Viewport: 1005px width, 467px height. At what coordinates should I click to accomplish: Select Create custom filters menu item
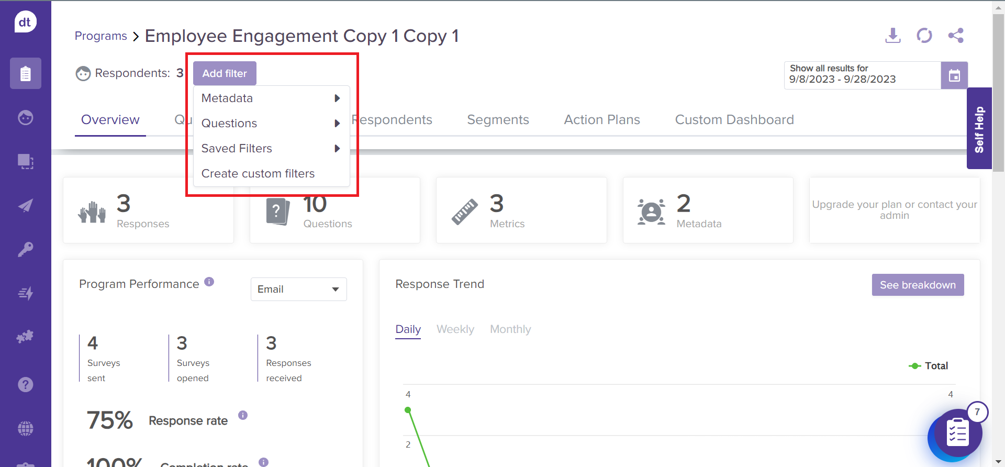click(x=258, y=174)
